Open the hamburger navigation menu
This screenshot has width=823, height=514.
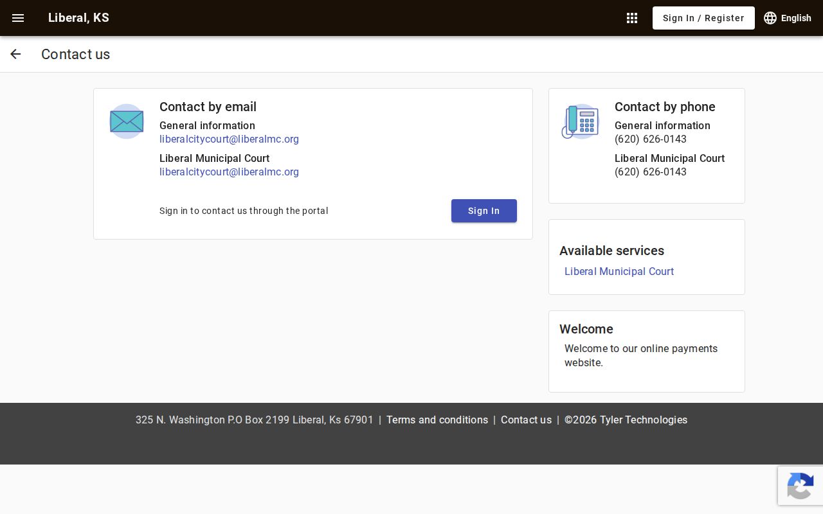pos(18,18)
